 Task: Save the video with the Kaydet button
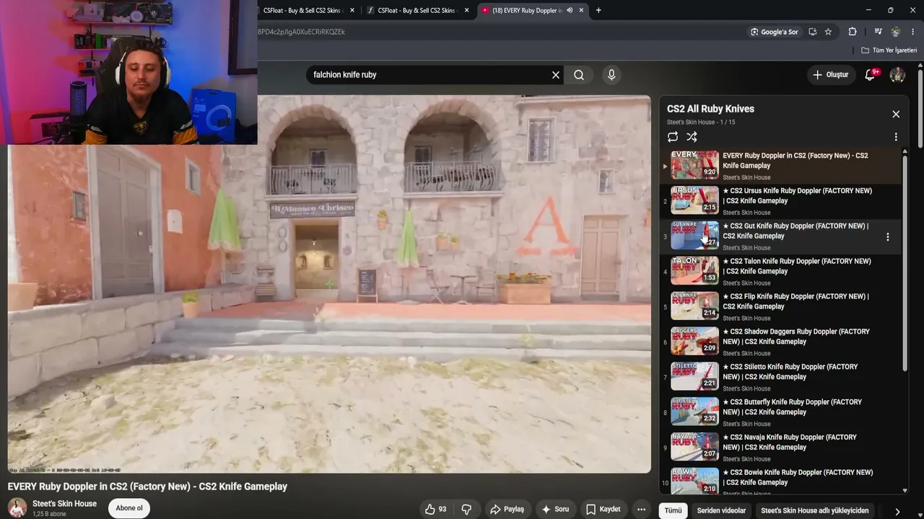[x=603, y=510]
